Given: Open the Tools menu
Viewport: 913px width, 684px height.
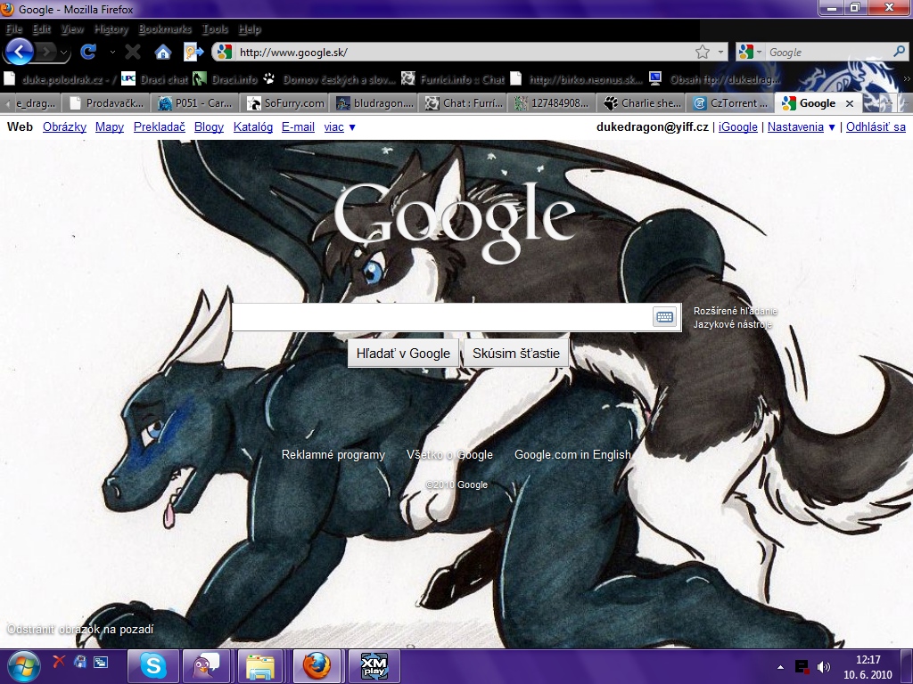Looking at the screenshot, I should [x=215, y=28].
